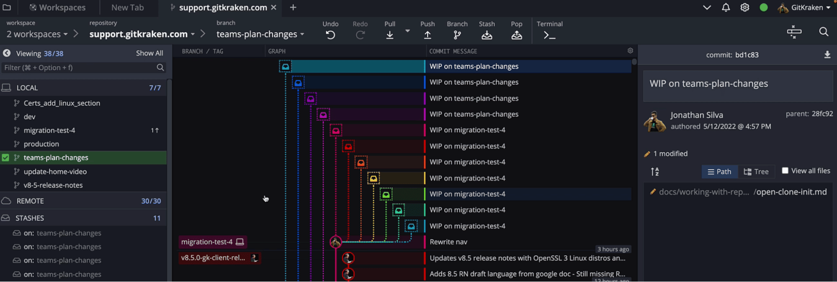Expand the REMOTE section
The width and height of the screenshot is (837, 282).
[x=83, y=201]
